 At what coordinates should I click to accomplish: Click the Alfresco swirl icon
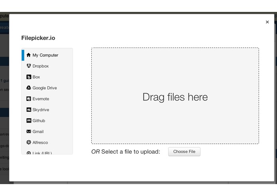[29, 142]
